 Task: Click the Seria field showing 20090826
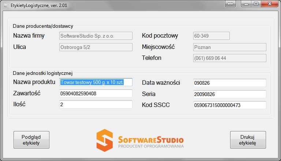[x=229, y=94]
